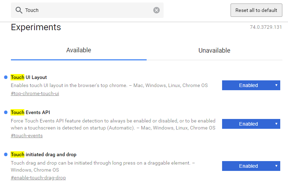
Task: Click the blue dot beside Touch initiated drag and drop
Action: [x=6, y=154]
